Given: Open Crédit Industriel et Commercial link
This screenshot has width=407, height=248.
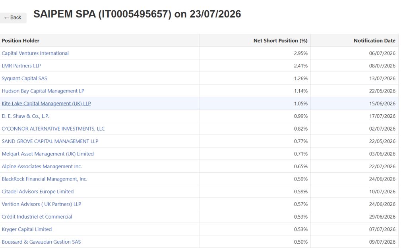Looking at the screenshot, I should tap(37, 217).
